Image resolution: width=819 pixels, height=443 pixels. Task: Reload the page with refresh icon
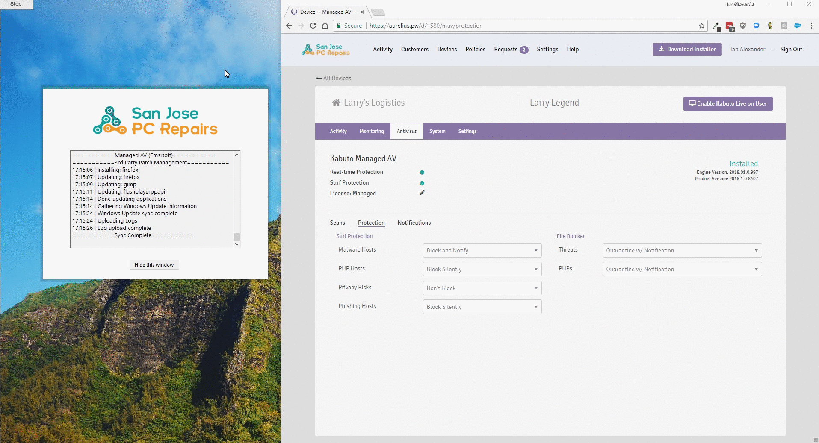(x=313, y=26)
